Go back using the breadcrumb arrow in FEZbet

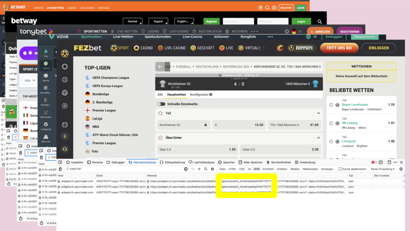pos(160,67)
